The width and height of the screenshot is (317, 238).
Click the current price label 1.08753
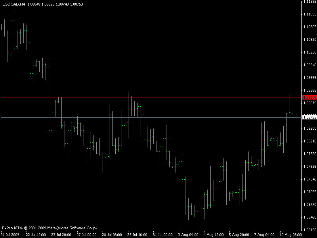309,117
